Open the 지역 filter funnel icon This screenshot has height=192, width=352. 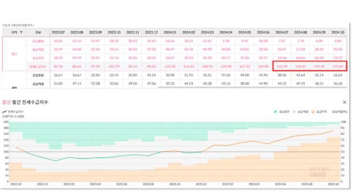coord(21,33)
